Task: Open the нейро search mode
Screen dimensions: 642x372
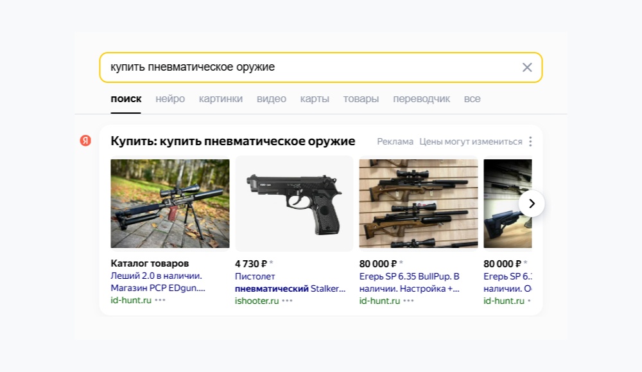Action: (x=171, y=98)
